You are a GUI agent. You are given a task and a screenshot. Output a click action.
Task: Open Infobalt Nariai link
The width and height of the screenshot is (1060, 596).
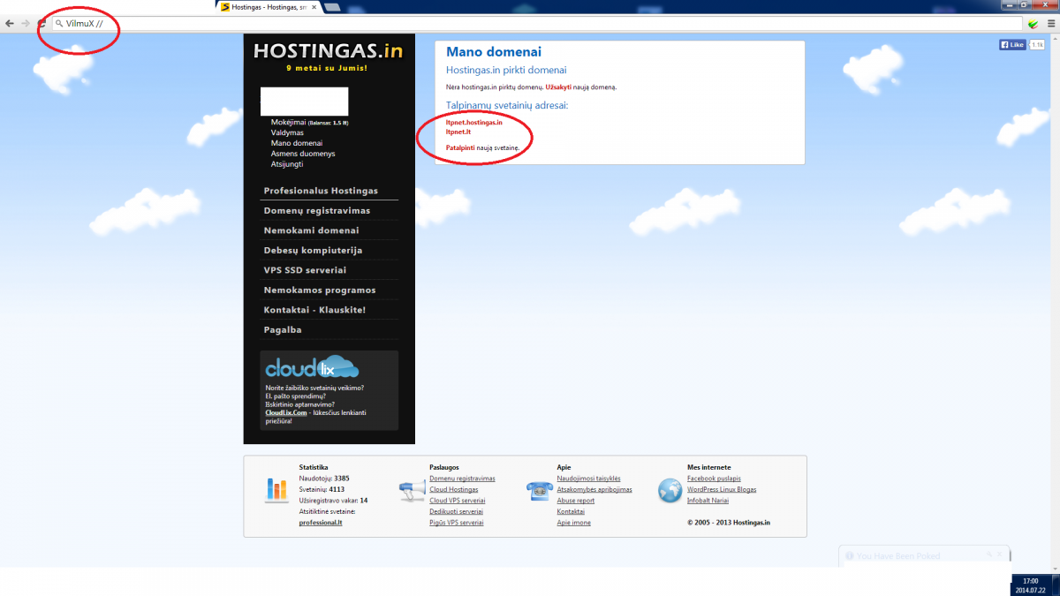[708, 501]
